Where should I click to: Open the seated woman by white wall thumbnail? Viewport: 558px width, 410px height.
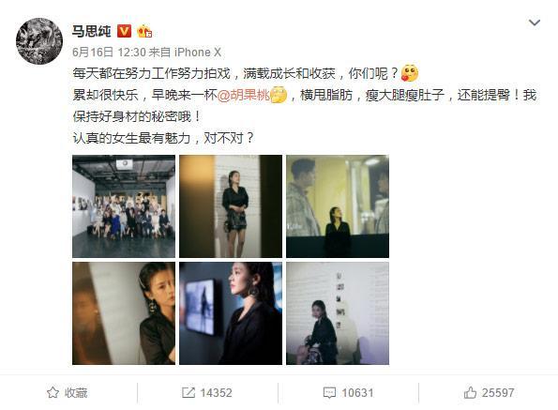tap(338, 313)
